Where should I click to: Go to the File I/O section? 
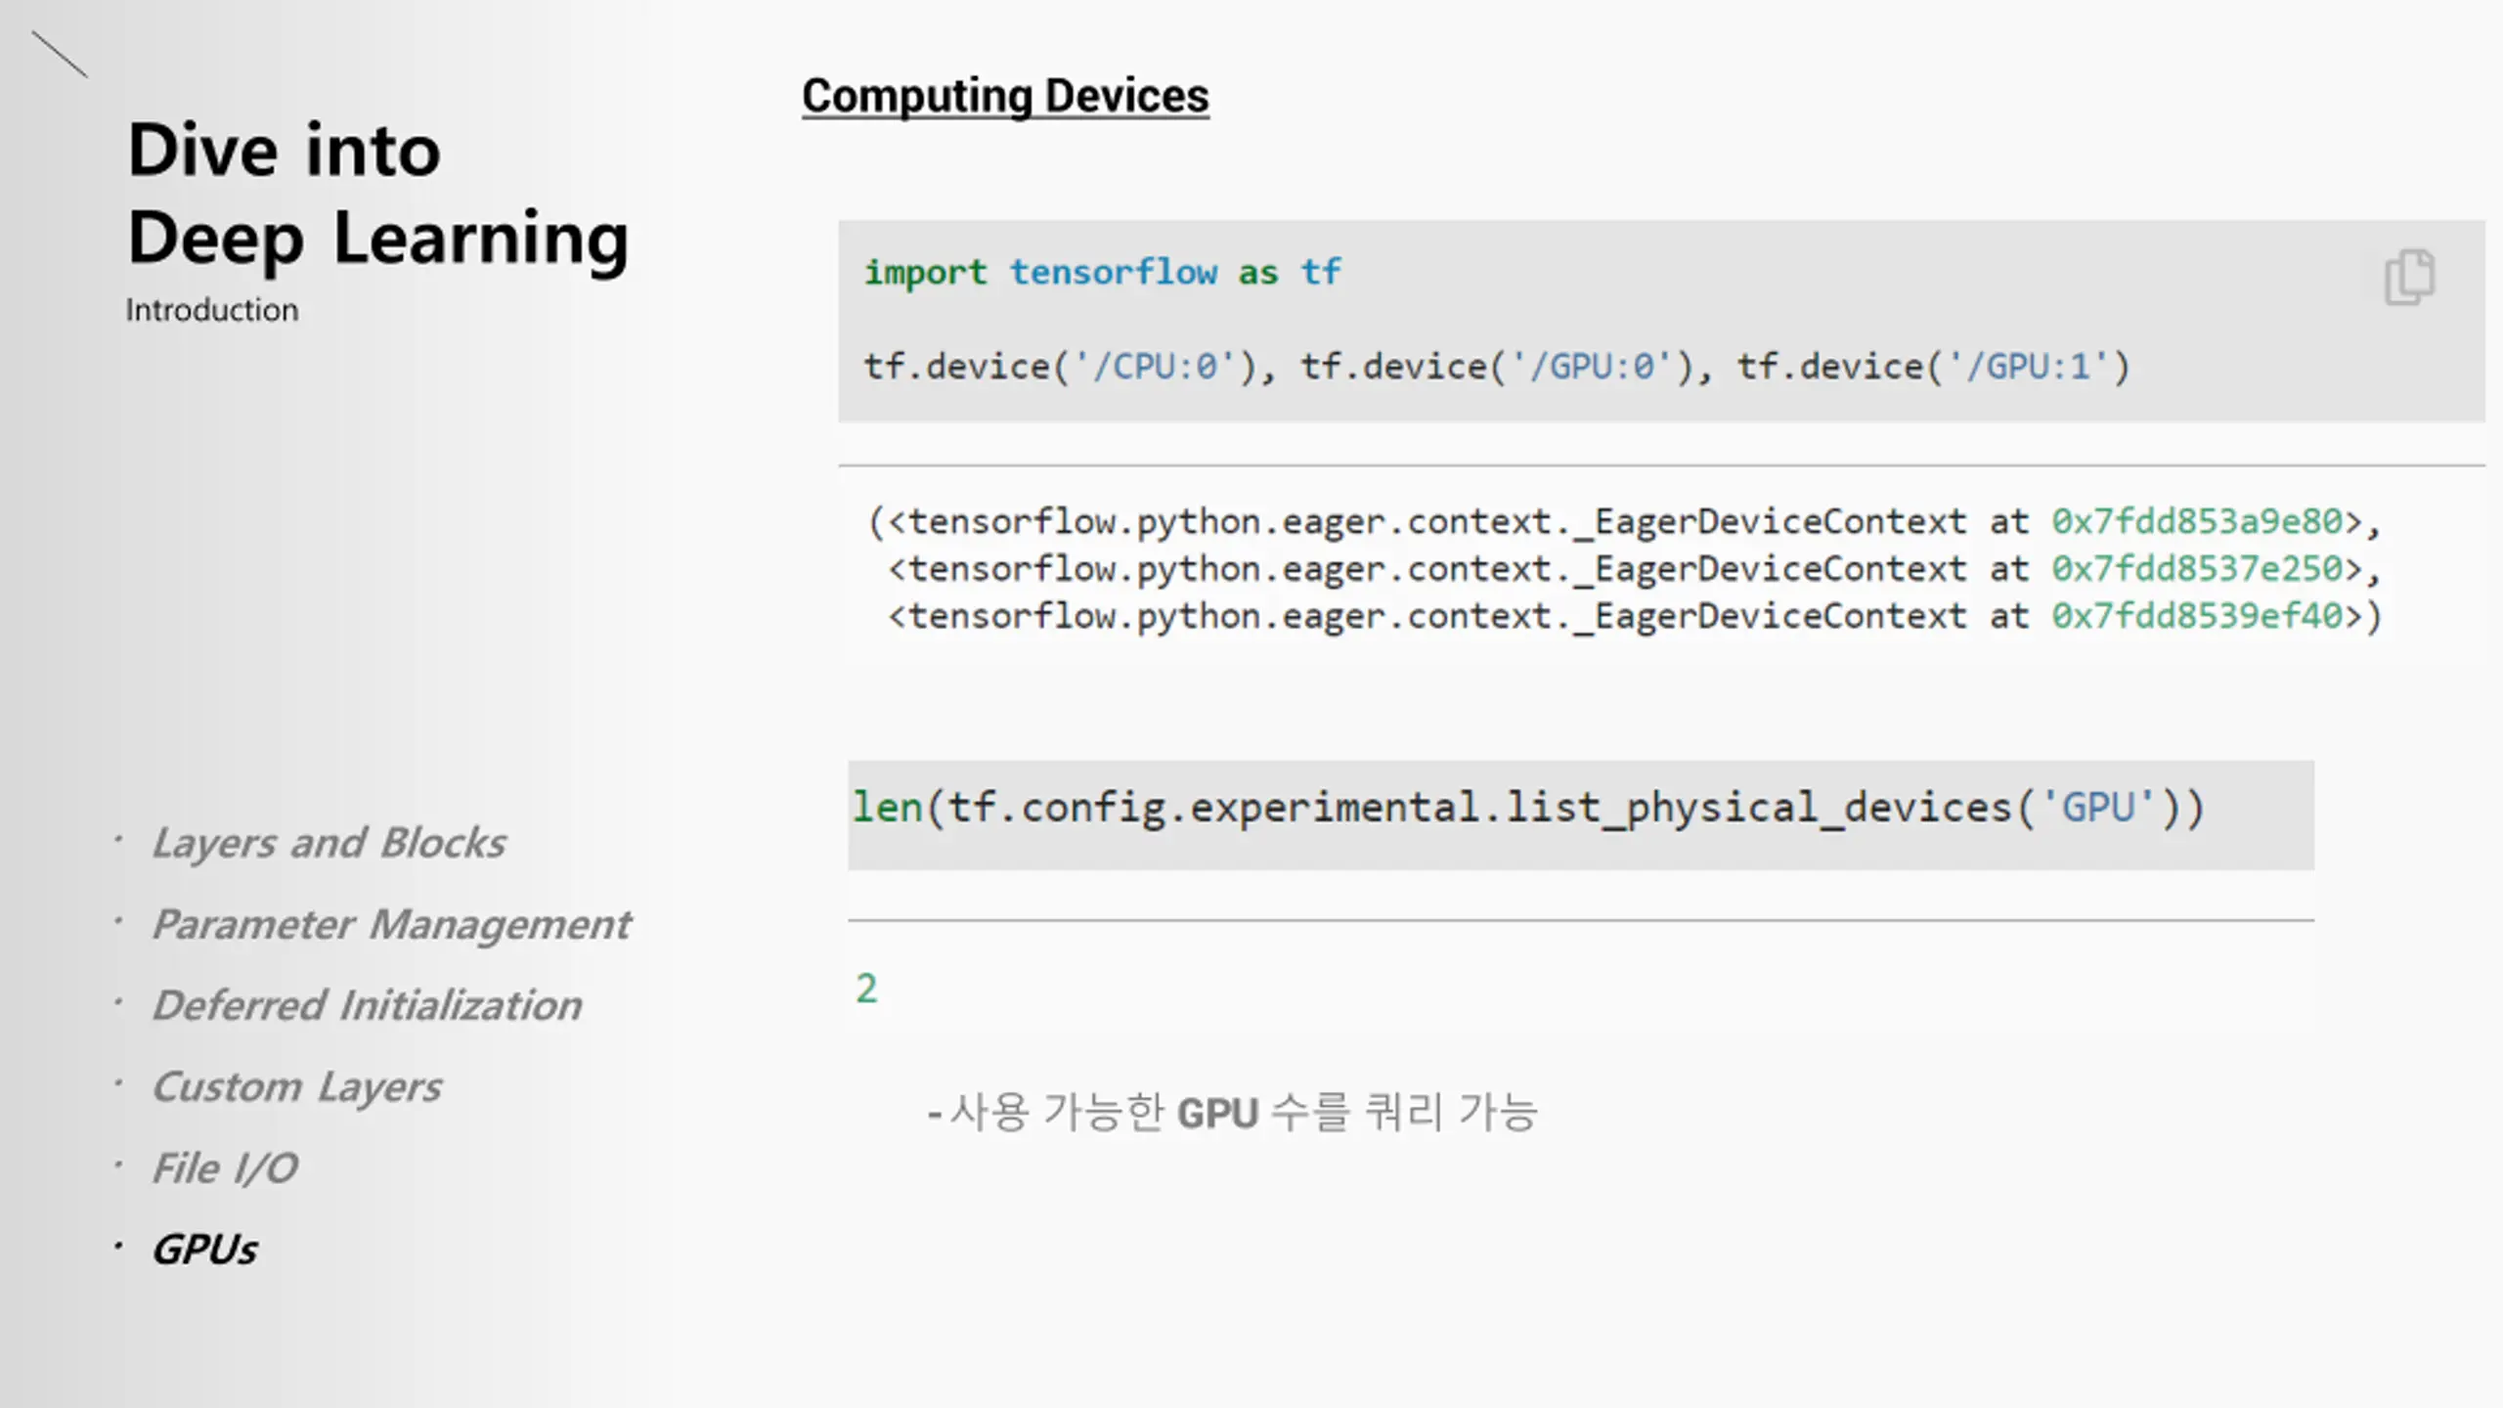click(x=225, y=1167)
